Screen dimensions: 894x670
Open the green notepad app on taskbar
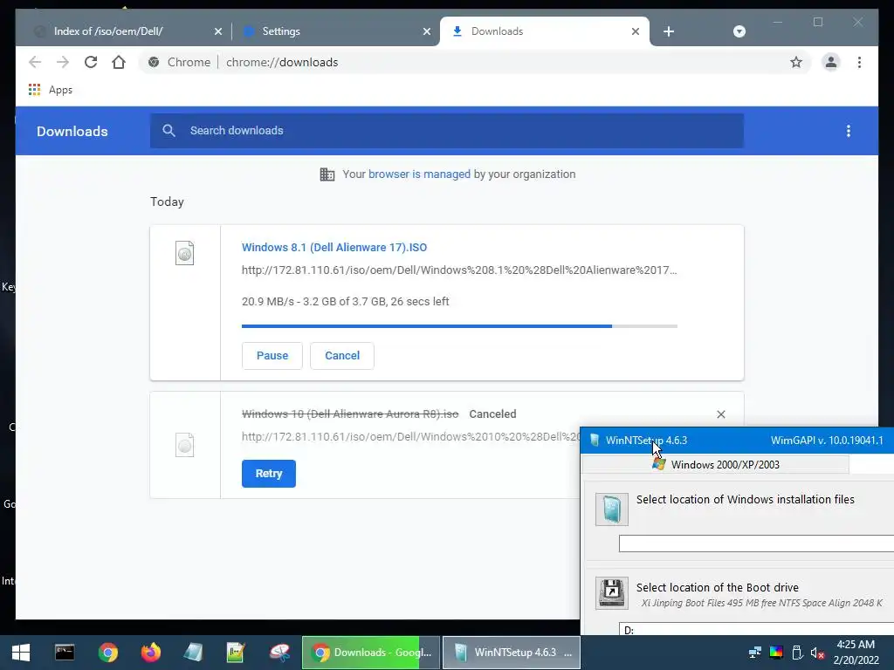click(x=236, y=653)
